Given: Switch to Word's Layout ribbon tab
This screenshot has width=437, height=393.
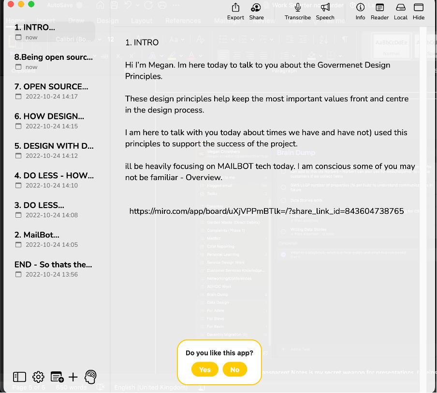Looking at the screenshot, I should click(142, 21).
